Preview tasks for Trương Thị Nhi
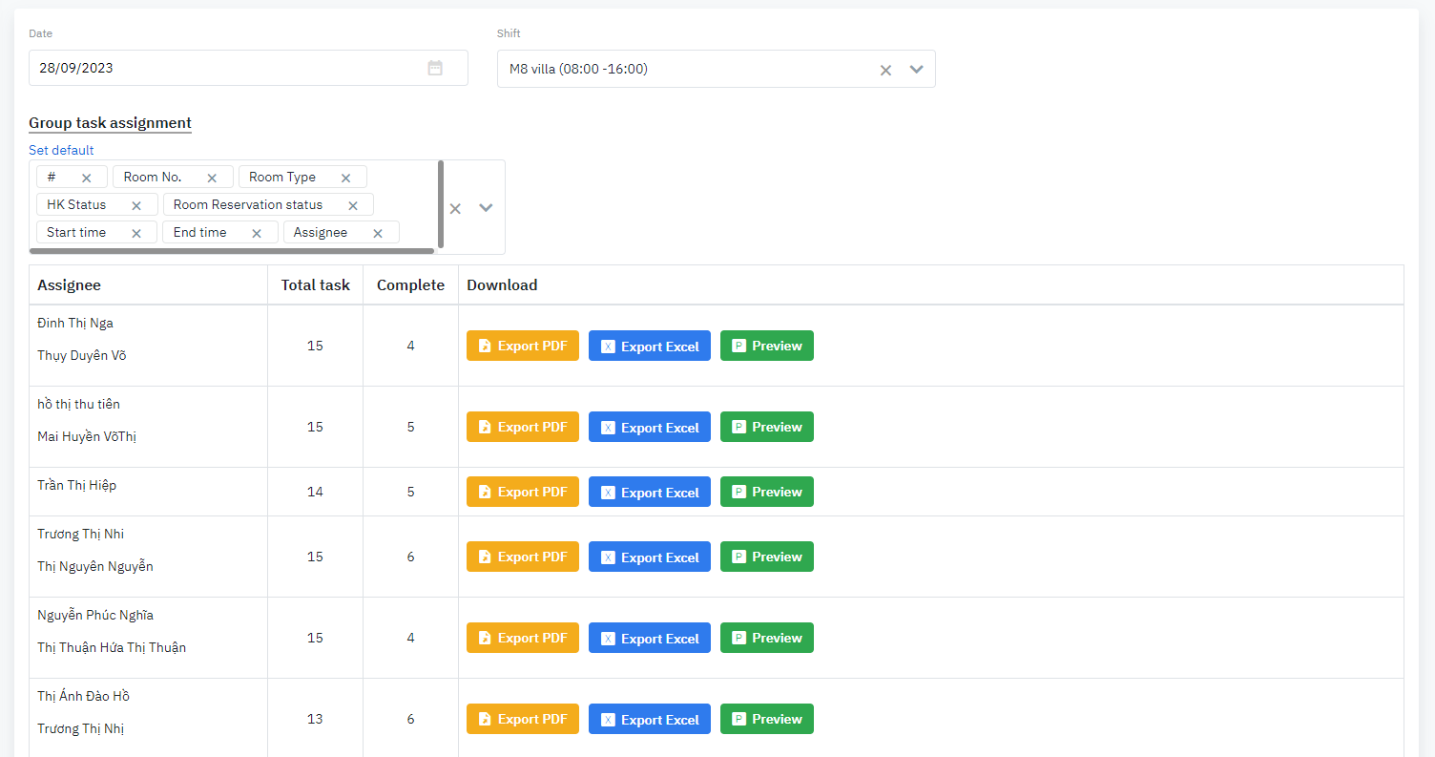Image resolution: width=1435 pixels, height=757 pixels. (x=767, y=557)
